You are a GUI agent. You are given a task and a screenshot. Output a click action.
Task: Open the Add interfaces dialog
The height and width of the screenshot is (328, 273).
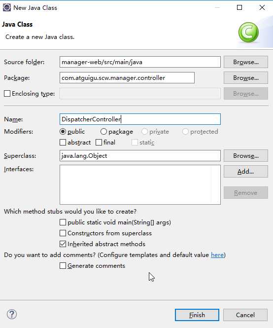246,172
